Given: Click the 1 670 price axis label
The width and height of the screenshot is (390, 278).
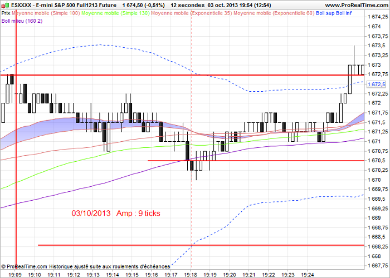Looking at the screenshot, I should [x=374, y=180].
